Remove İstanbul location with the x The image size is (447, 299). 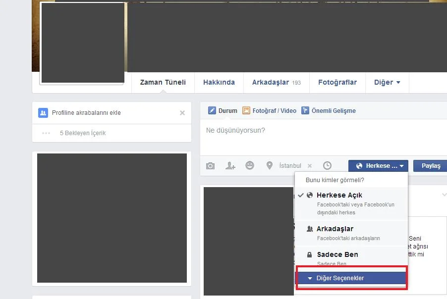[310, 166]
